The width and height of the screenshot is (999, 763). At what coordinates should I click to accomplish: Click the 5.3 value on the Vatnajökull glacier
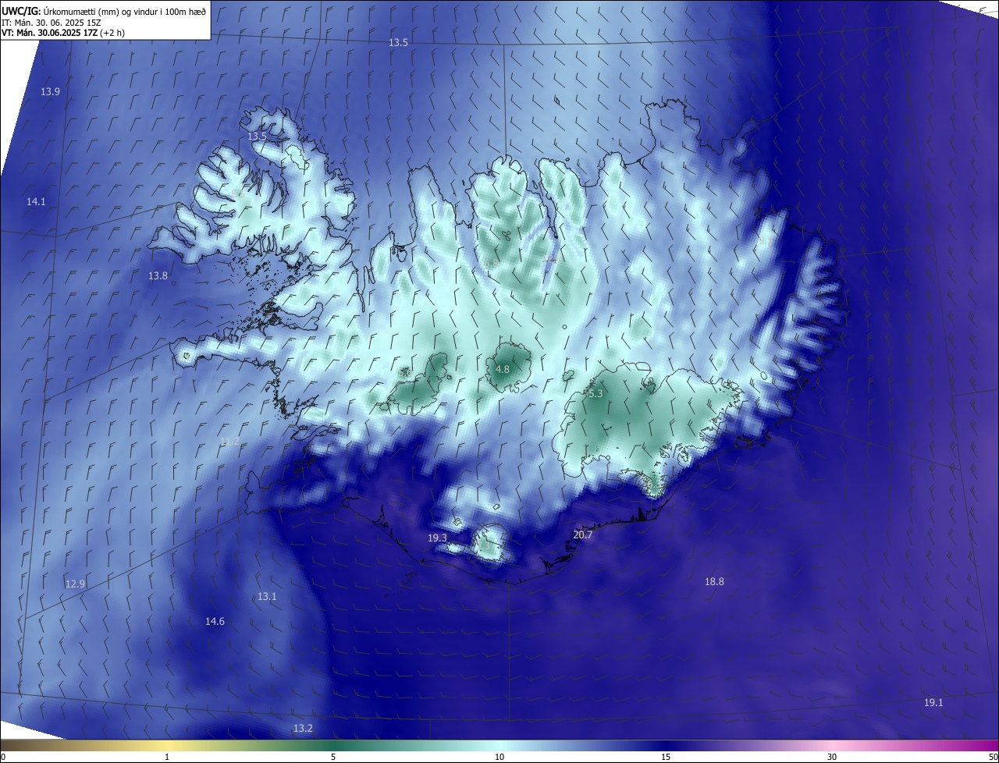click(x=595, y=394)
